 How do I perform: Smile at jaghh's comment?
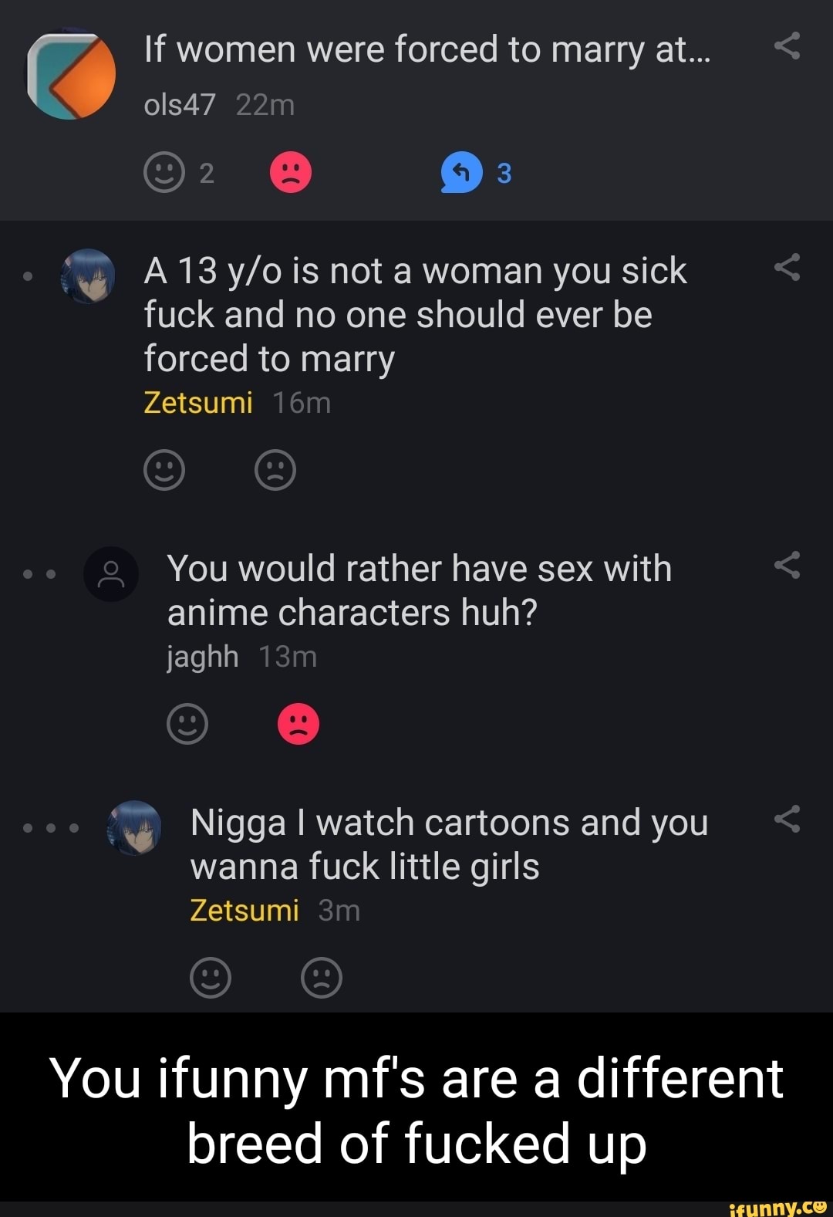click(187, 723)
